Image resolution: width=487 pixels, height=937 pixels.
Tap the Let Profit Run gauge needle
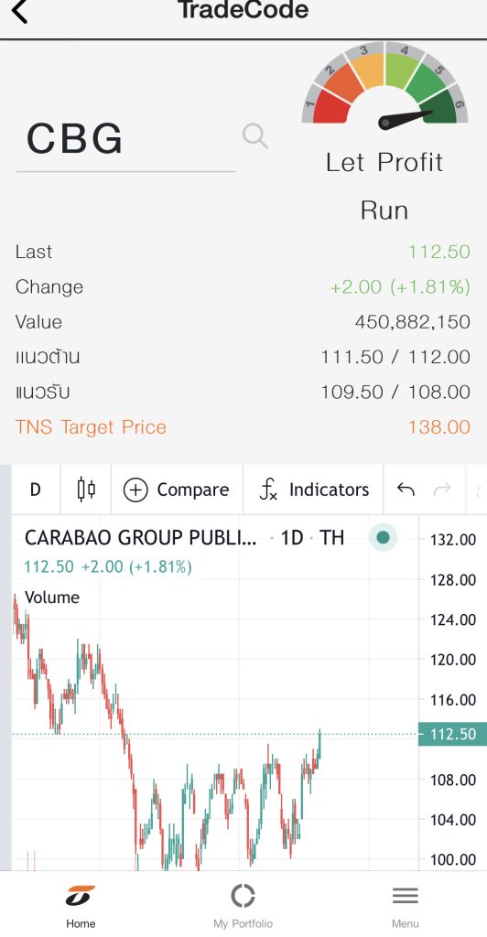click(406, 118)
